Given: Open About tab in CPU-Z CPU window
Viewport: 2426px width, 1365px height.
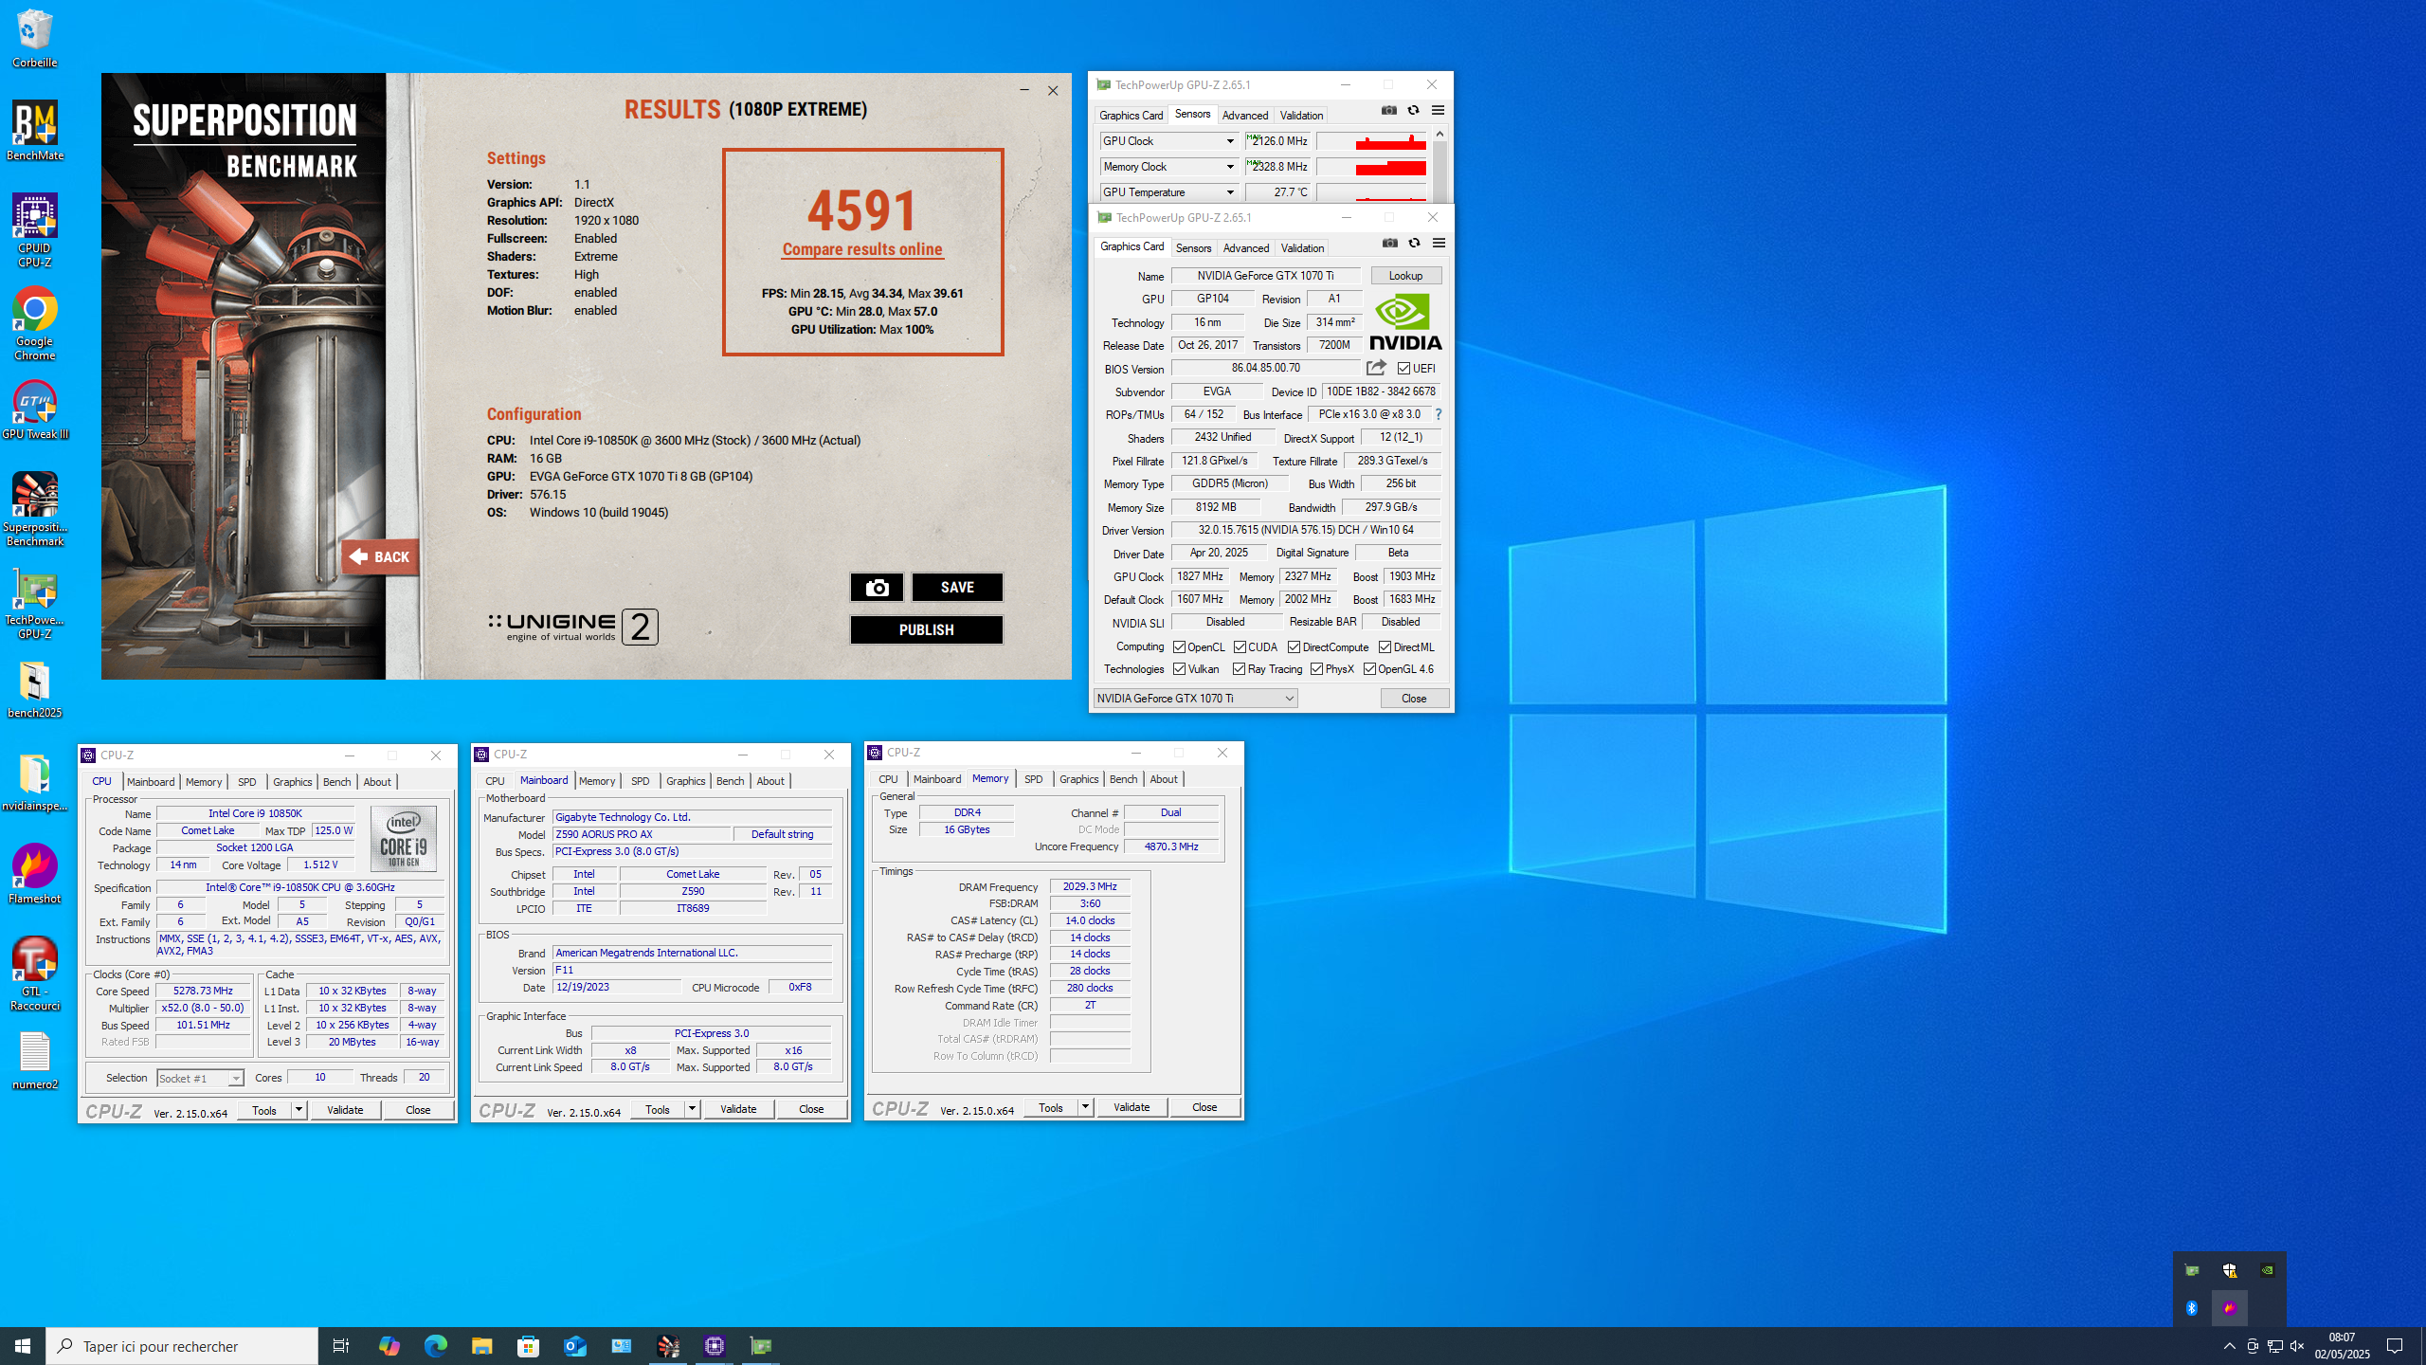Looking at the screenshot, I should pos(376,782).
